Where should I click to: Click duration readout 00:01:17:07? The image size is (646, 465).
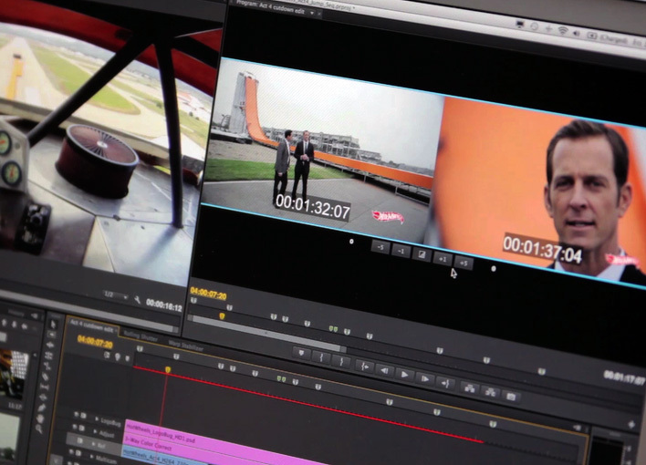tap(624, 377)
